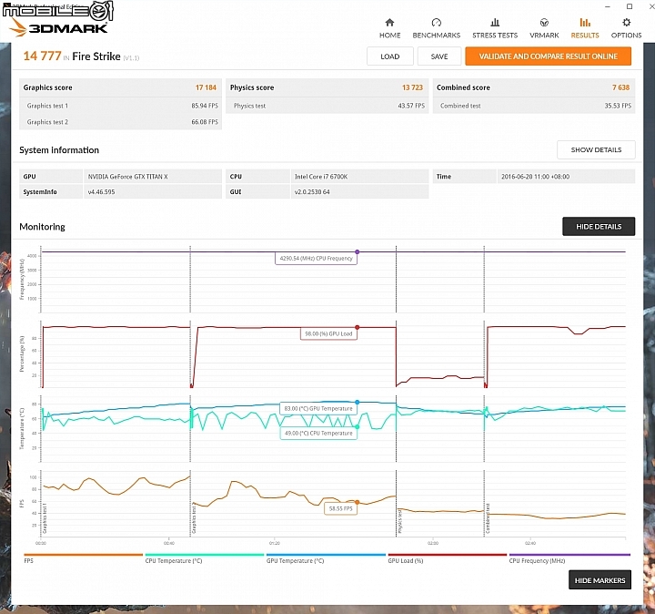Click the Physics test row
Image resolution: width=655 pixels, height=614 pixels.
[327, 106]
